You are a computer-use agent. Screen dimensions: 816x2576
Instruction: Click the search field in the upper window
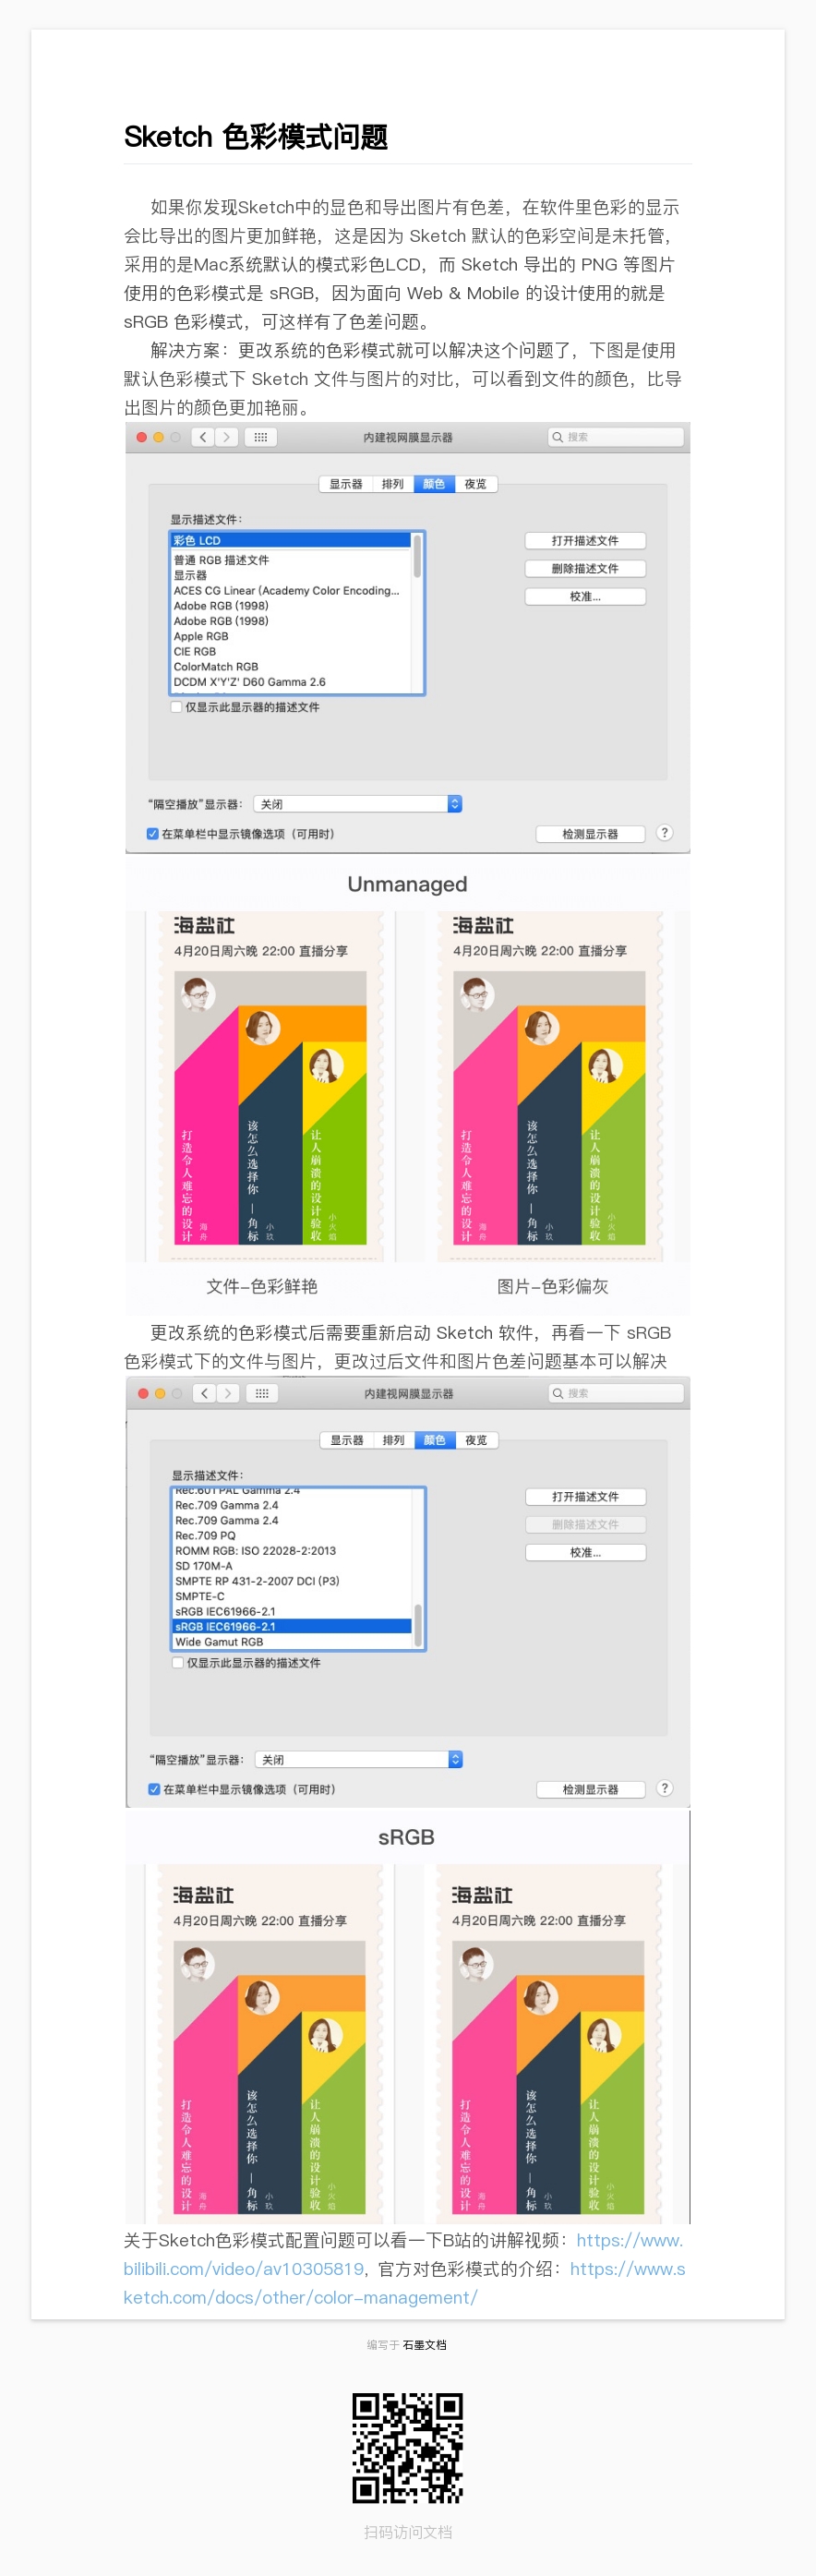click(x=616, y=437)
